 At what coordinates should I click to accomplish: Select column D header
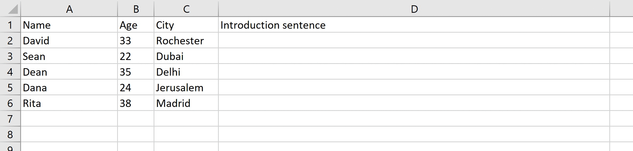(x=414, y=9)
